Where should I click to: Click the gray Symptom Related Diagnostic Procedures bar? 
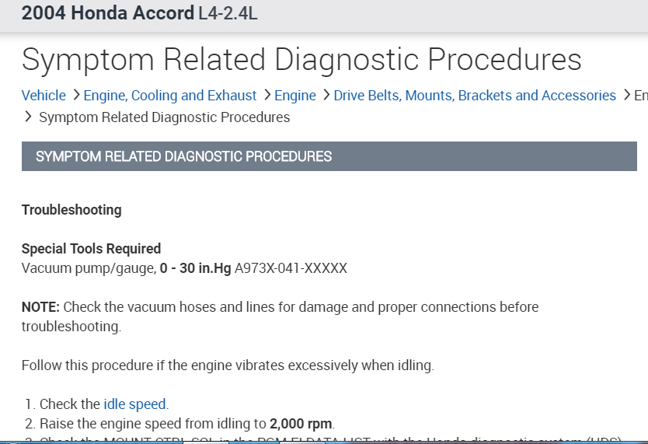[x=329, y=156]
